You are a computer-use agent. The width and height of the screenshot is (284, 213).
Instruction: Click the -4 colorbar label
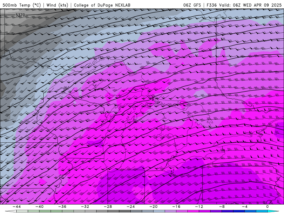tap(245, 207)
